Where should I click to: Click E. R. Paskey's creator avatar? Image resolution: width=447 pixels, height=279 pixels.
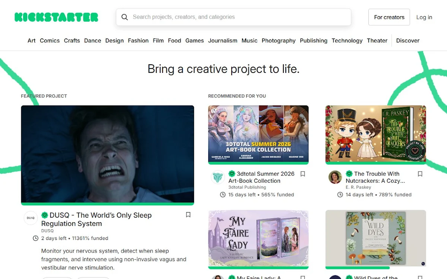tap(335, 177)
